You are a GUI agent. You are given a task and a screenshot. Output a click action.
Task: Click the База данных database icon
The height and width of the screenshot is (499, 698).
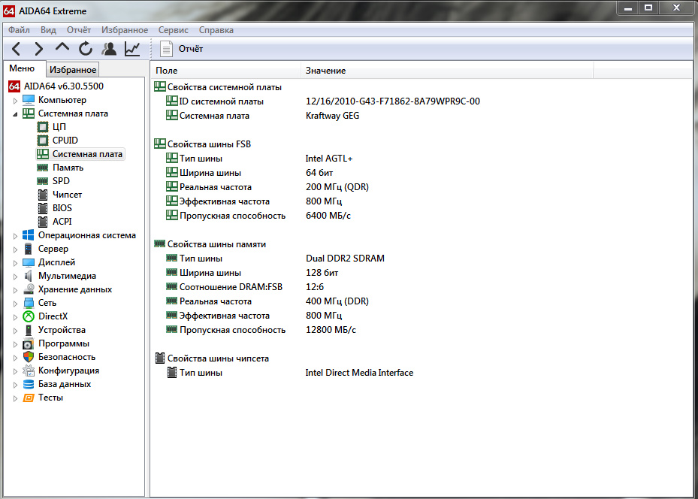29,384
